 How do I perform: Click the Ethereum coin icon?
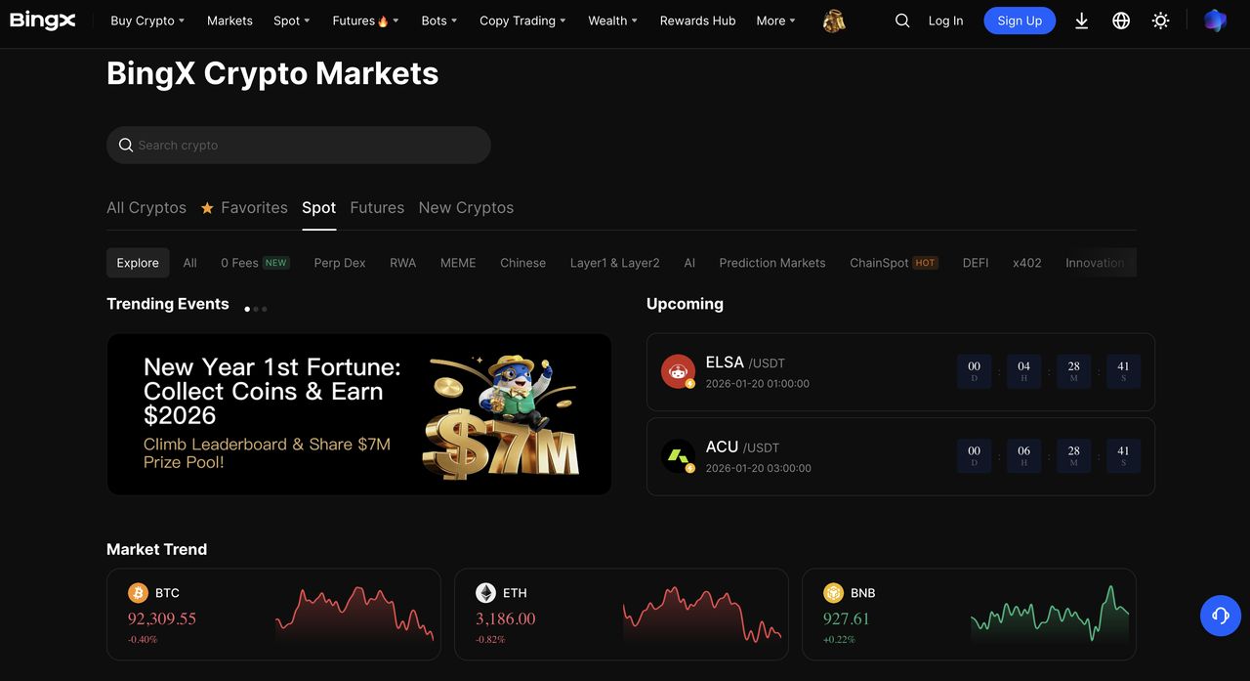click(485, 593)
